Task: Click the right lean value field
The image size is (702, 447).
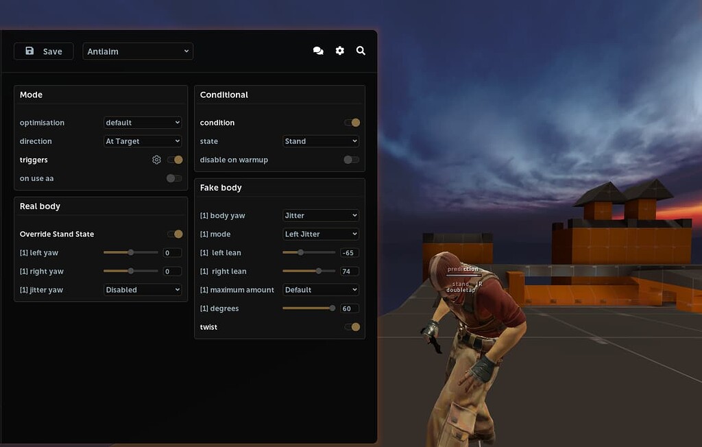Action: pyautogui.click(x=349, y=271)
